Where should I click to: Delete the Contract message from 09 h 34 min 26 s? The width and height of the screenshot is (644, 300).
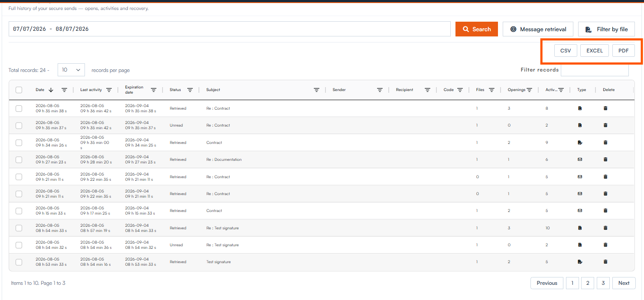605,143
